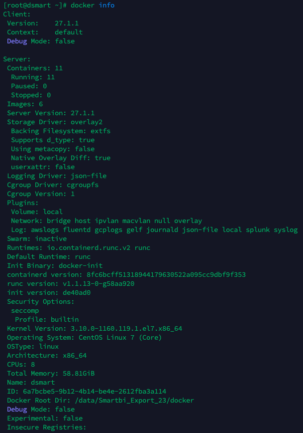This screenshot has width=303, height=433.
Task: Click the purple Debug text under Client
Action: [x=17, y=41]
